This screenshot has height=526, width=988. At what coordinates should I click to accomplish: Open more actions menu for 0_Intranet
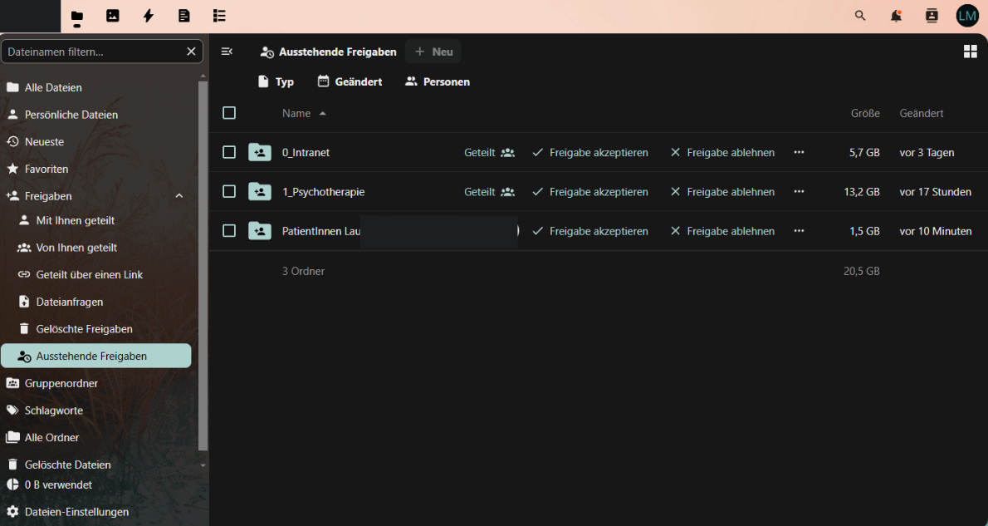pos(799,152)
